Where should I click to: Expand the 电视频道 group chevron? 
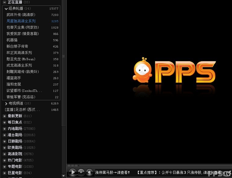6,104
